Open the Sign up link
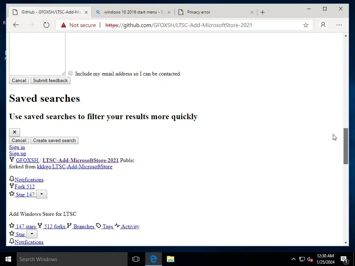Viewport: 355px width, 266px height. click(x=17, y=153)
